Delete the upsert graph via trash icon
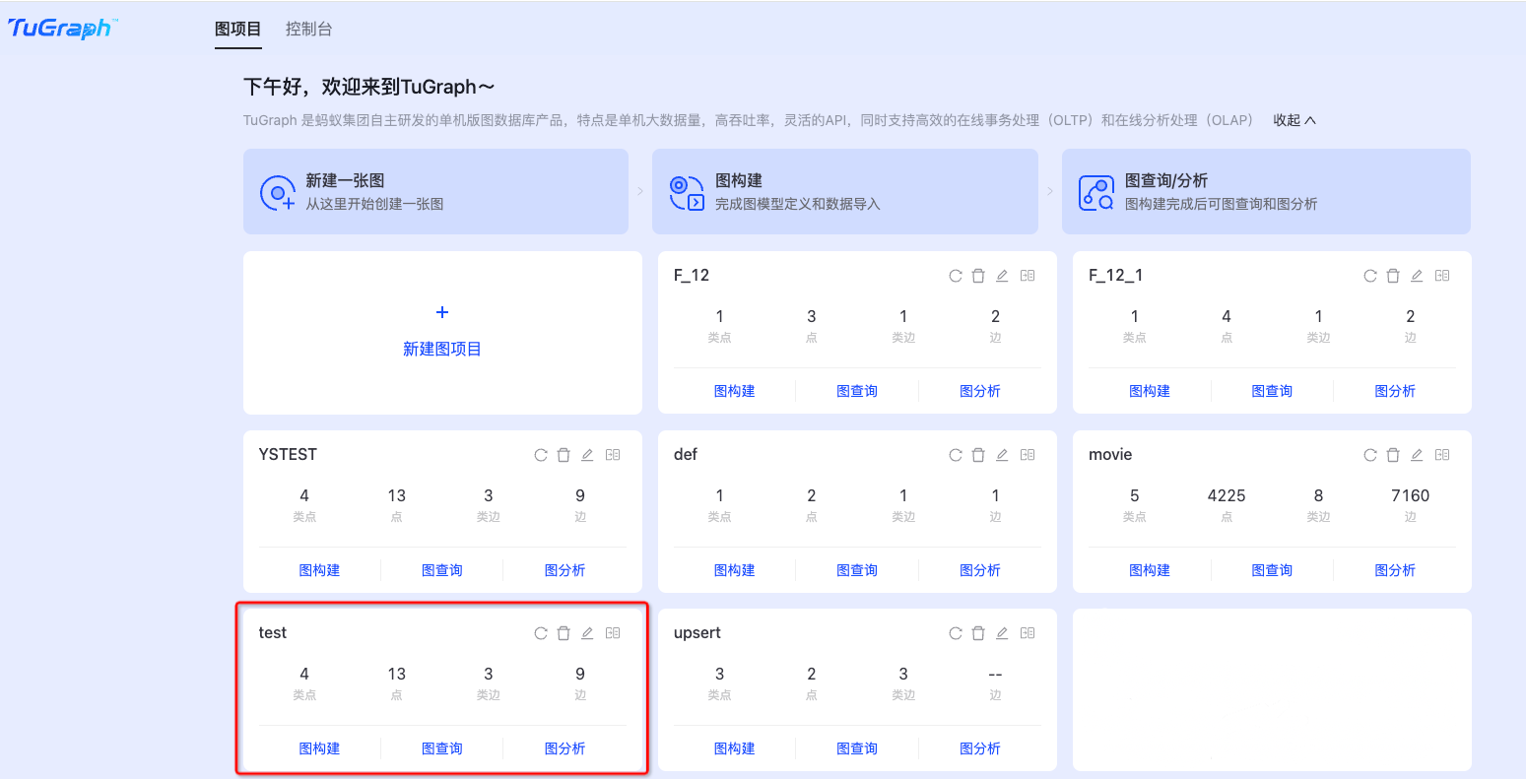The width and height of the screenshot is (1526, 779). 978,633
